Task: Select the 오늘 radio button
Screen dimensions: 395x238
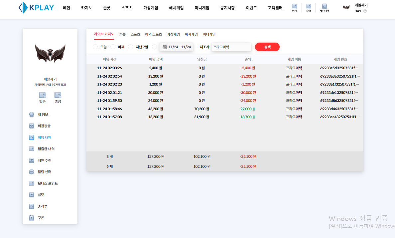Action: coord(95,47)
